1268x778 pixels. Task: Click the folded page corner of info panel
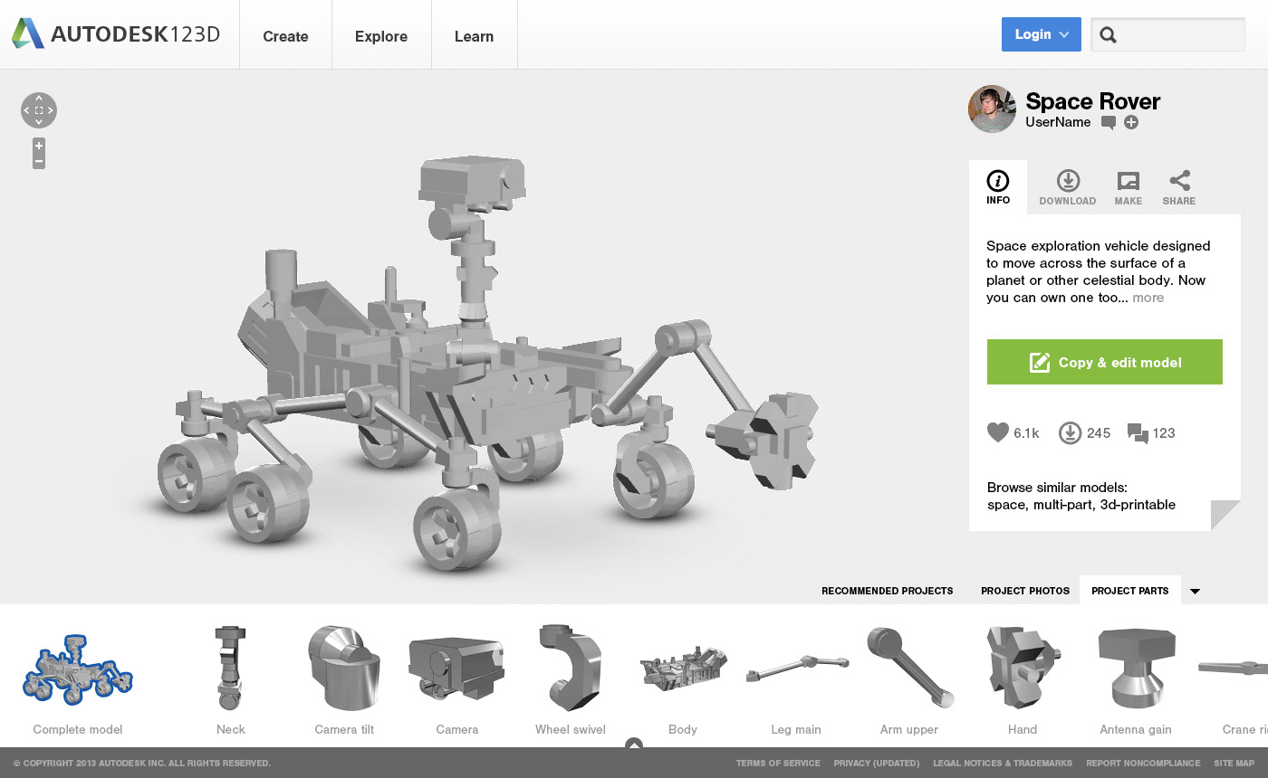pos(1225,515)
